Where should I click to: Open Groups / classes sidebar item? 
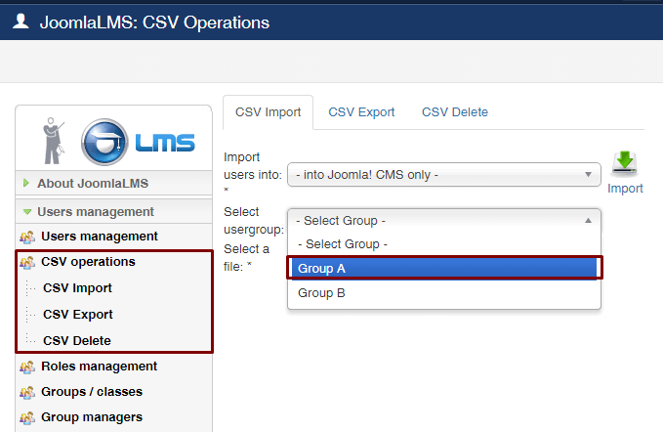tap(92, 392)
